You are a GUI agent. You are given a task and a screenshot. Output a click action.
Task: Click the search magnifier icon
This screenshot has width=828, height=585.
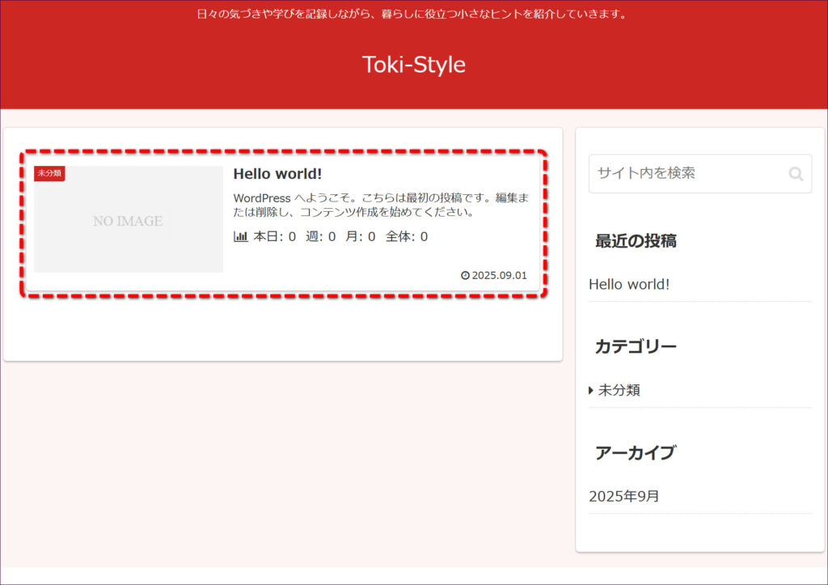click(796, 174)
